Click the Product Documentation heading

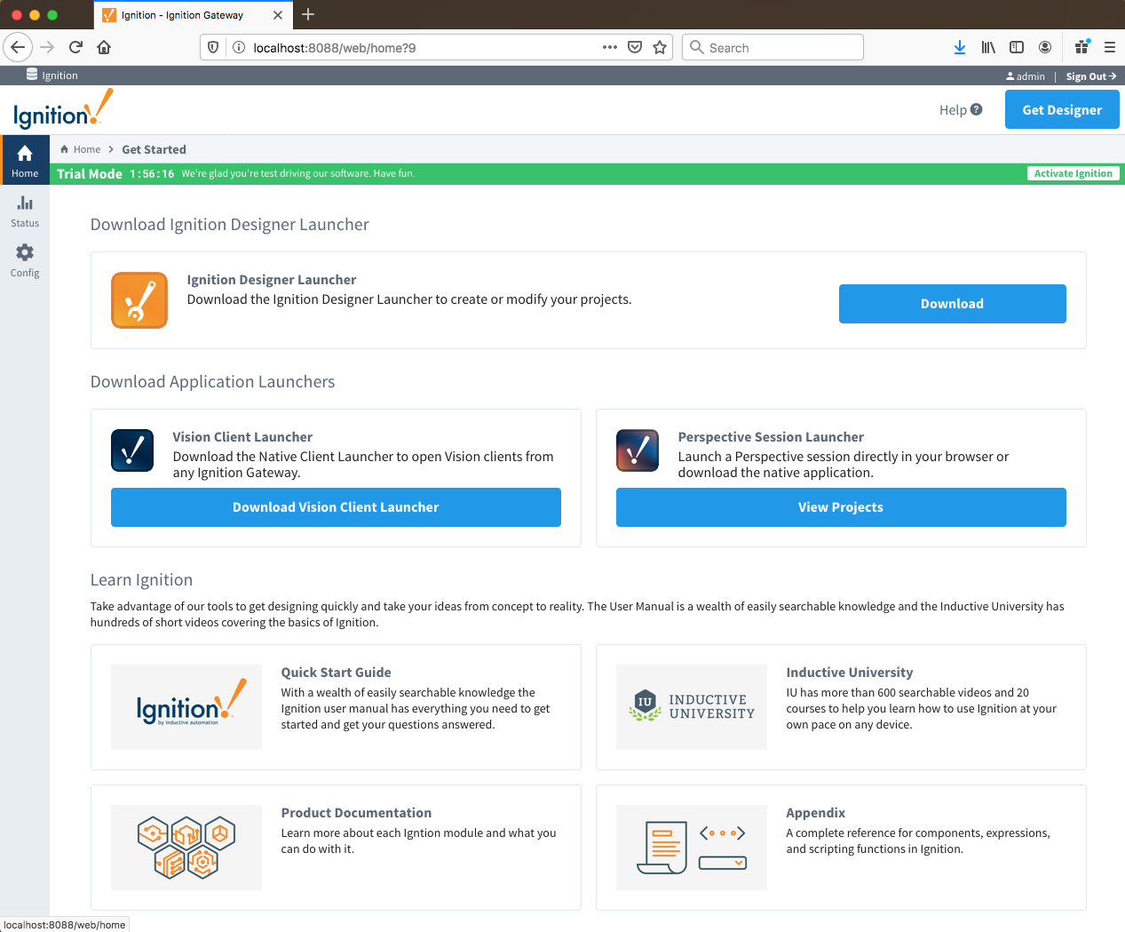point(356,813)
